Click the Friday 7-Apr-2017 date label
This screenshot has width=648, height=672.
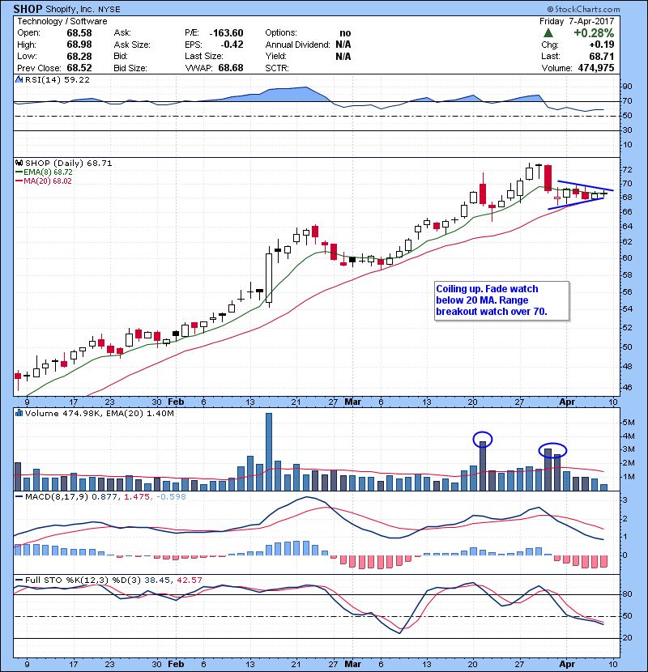[577, 21]
